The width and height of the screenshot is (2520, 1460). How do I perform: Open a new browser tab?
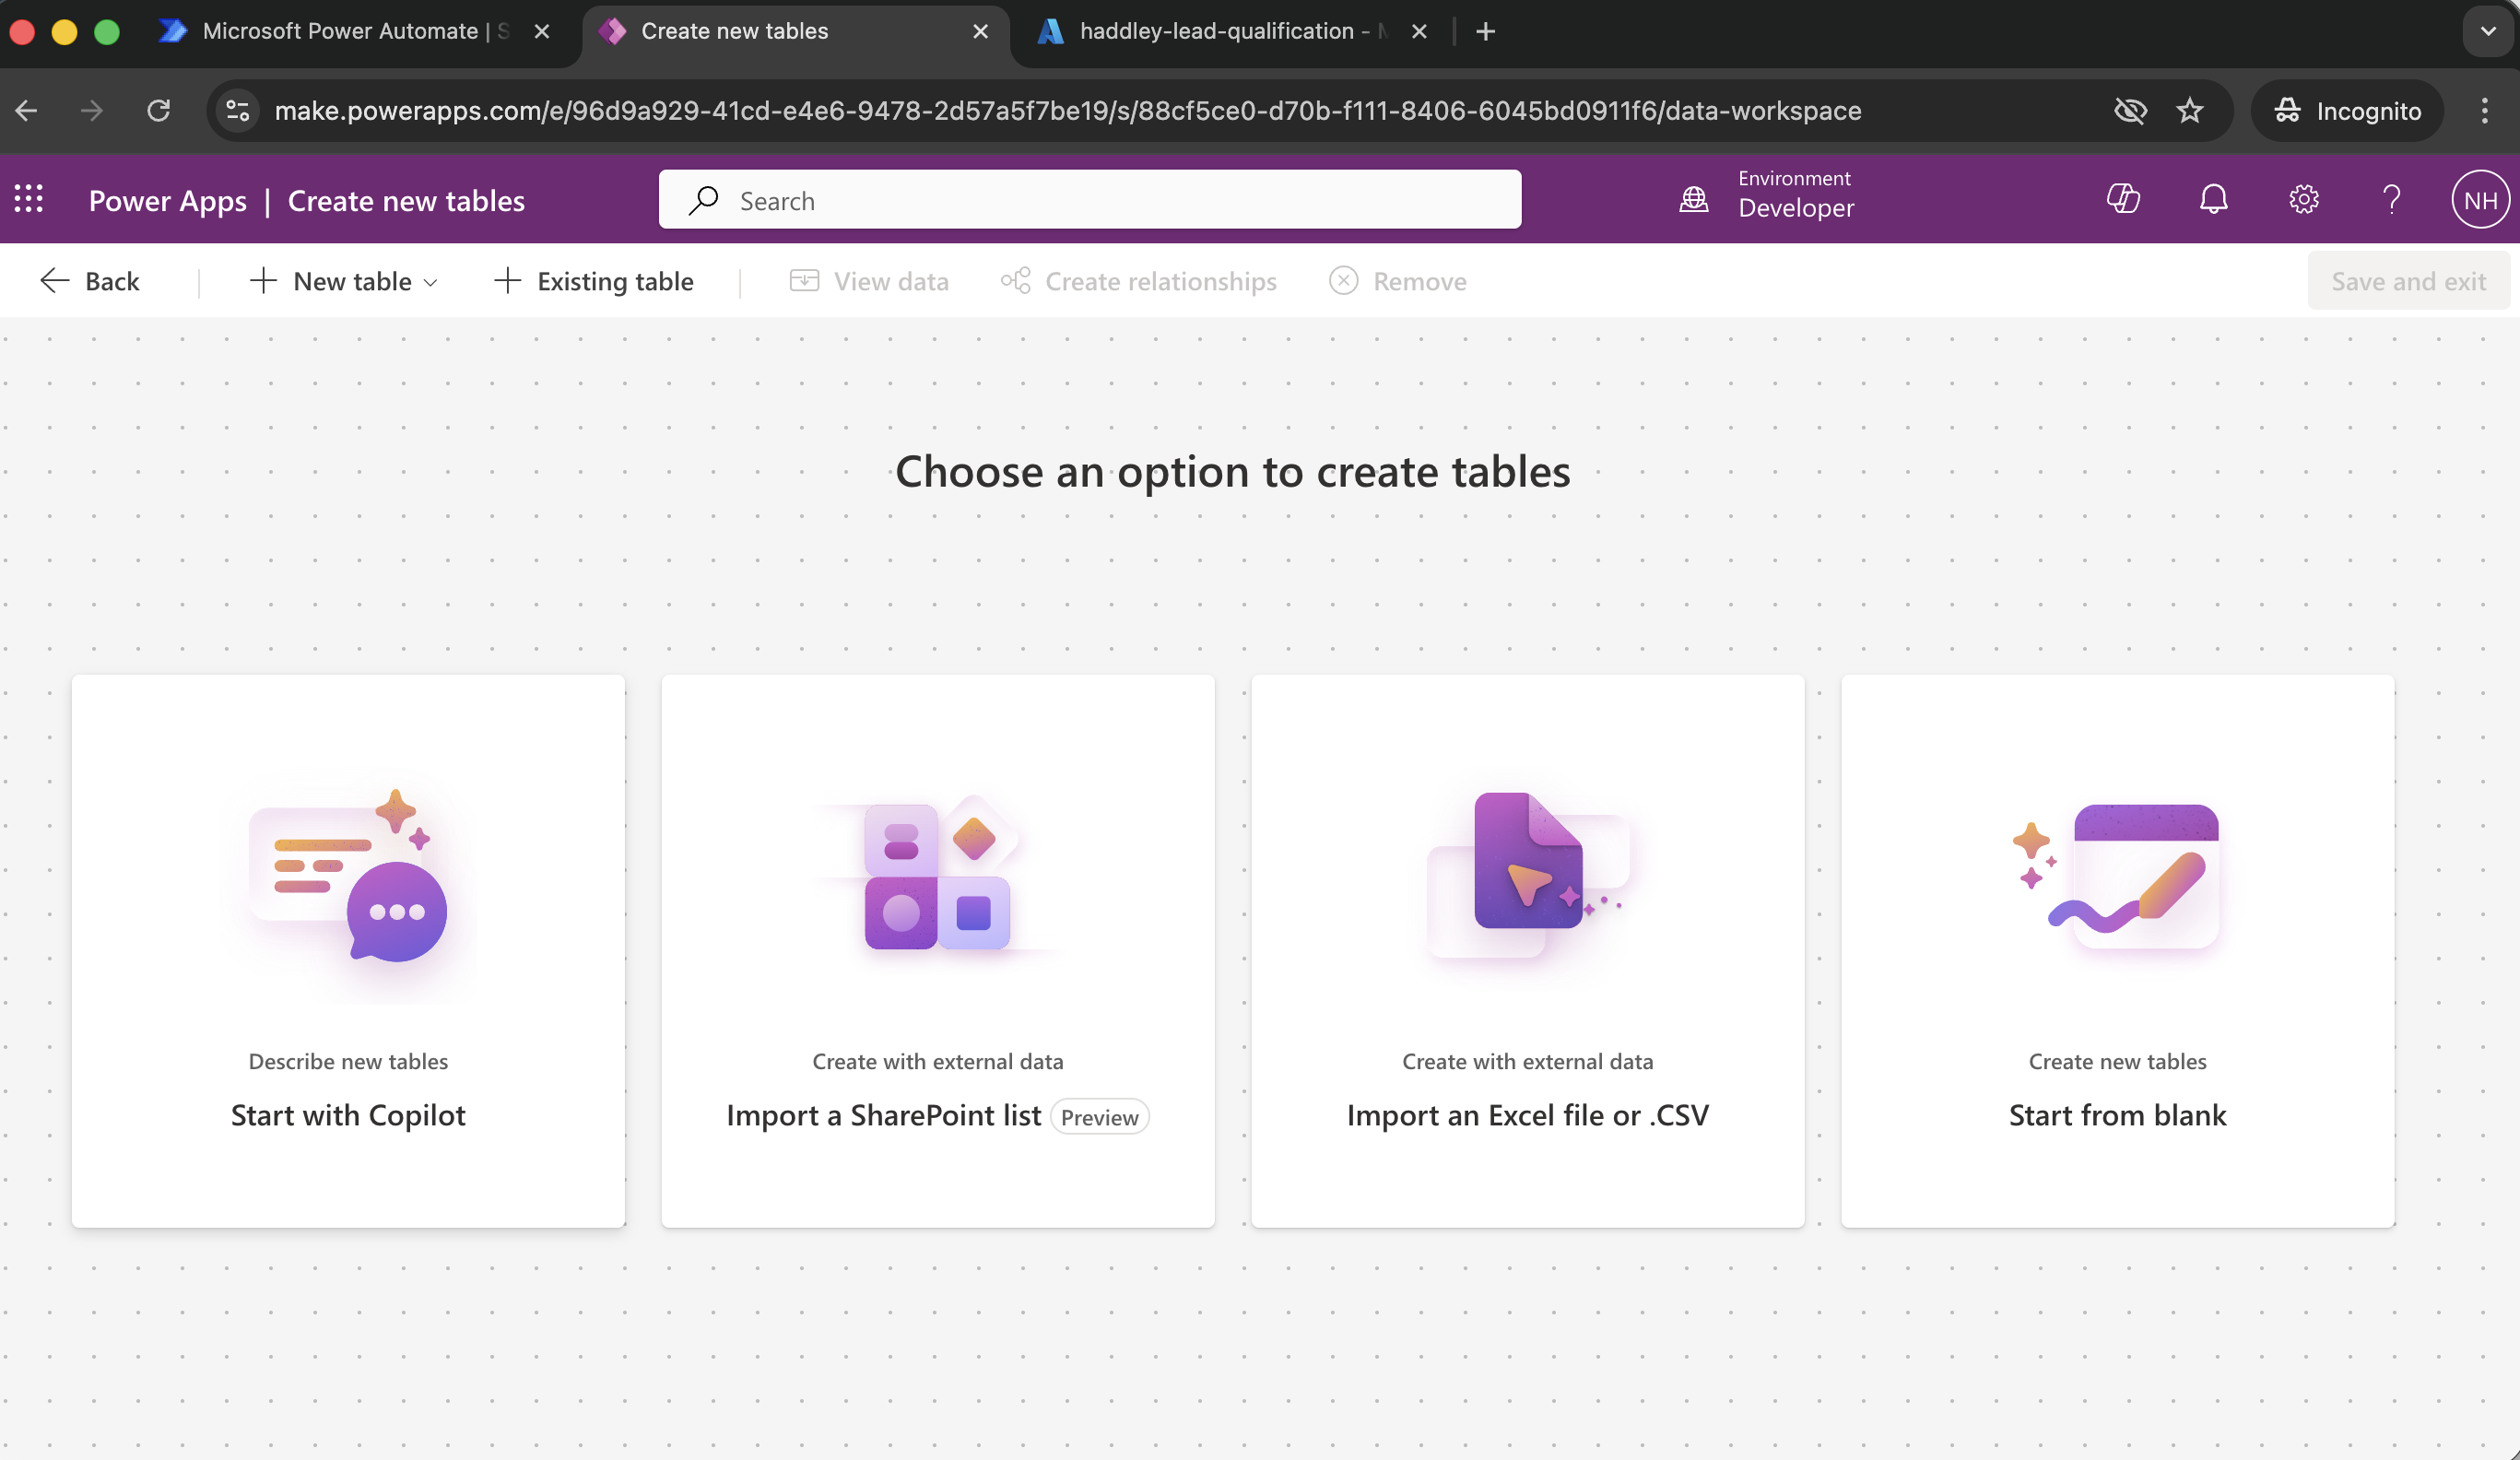[x=1486, y=31]
